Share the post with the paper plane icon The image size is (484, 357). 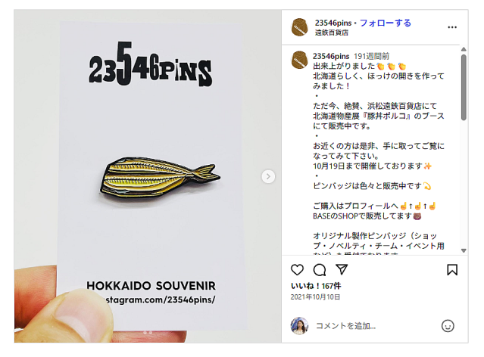(x=342, y=269)
